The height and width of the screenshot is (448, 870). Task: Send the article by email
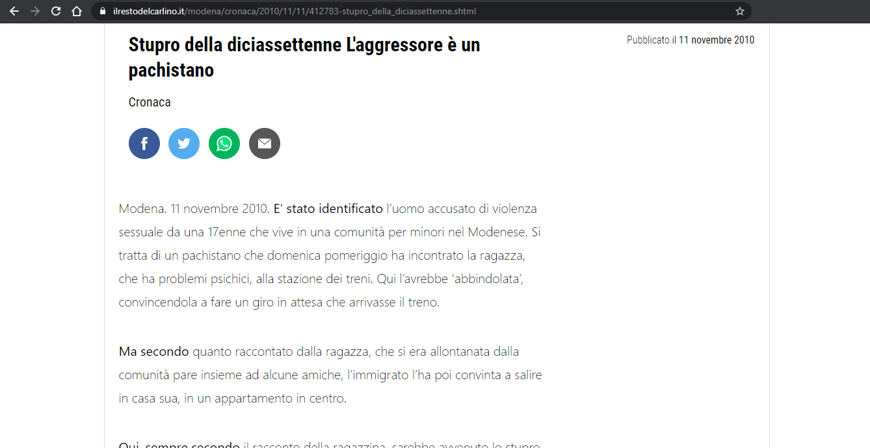point(265,143)
